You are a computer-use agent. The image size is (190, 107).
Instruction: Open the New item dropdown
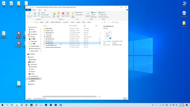tap(79, 12)
